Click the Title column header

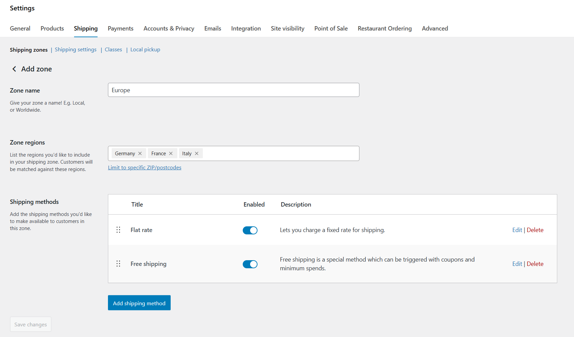pos(137,205)
